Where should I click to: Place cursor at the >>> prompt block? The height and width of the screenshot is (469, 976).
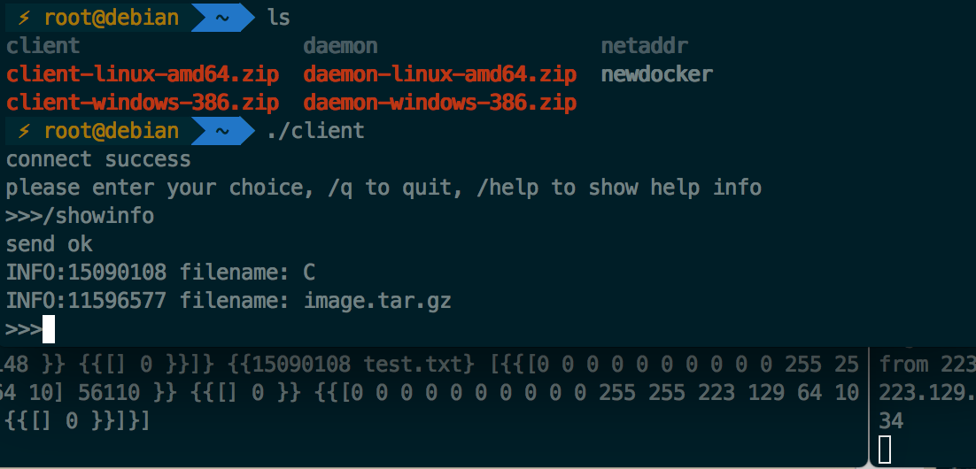click(x=49, y=329)
